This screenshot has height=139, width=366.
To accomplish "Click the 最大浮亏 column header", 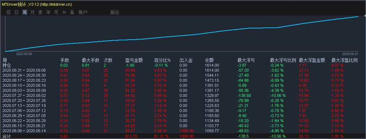I will (246, 60).
